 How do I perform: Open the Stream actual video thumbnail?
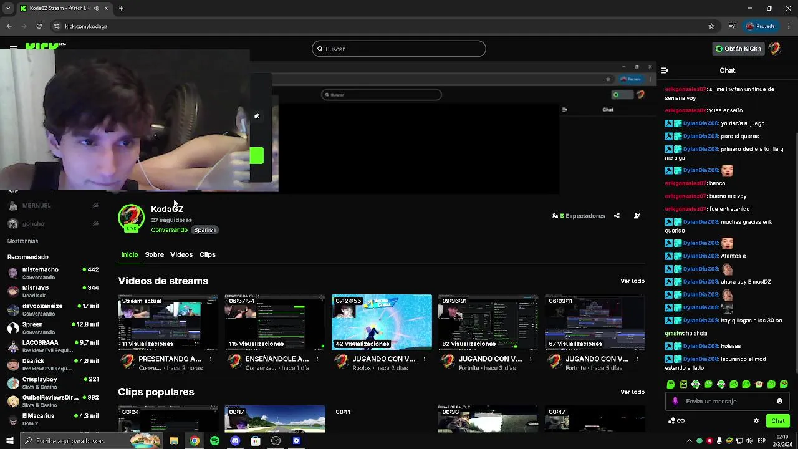click(168, 322)
